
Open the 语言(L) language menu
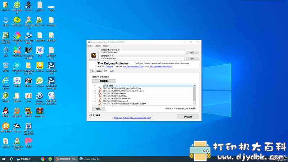[98, 46]
